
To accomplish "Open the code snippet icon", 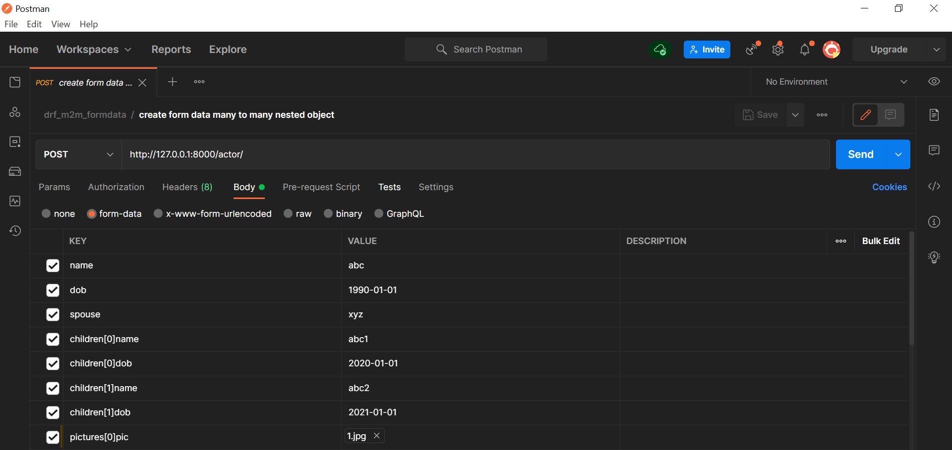I will pos(934,186).
